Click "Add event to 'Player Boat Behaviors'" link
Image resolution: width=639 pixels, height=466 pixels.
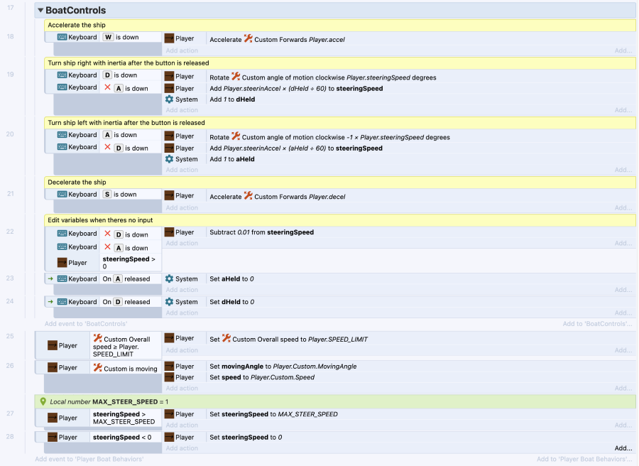[x=89, y=459]
